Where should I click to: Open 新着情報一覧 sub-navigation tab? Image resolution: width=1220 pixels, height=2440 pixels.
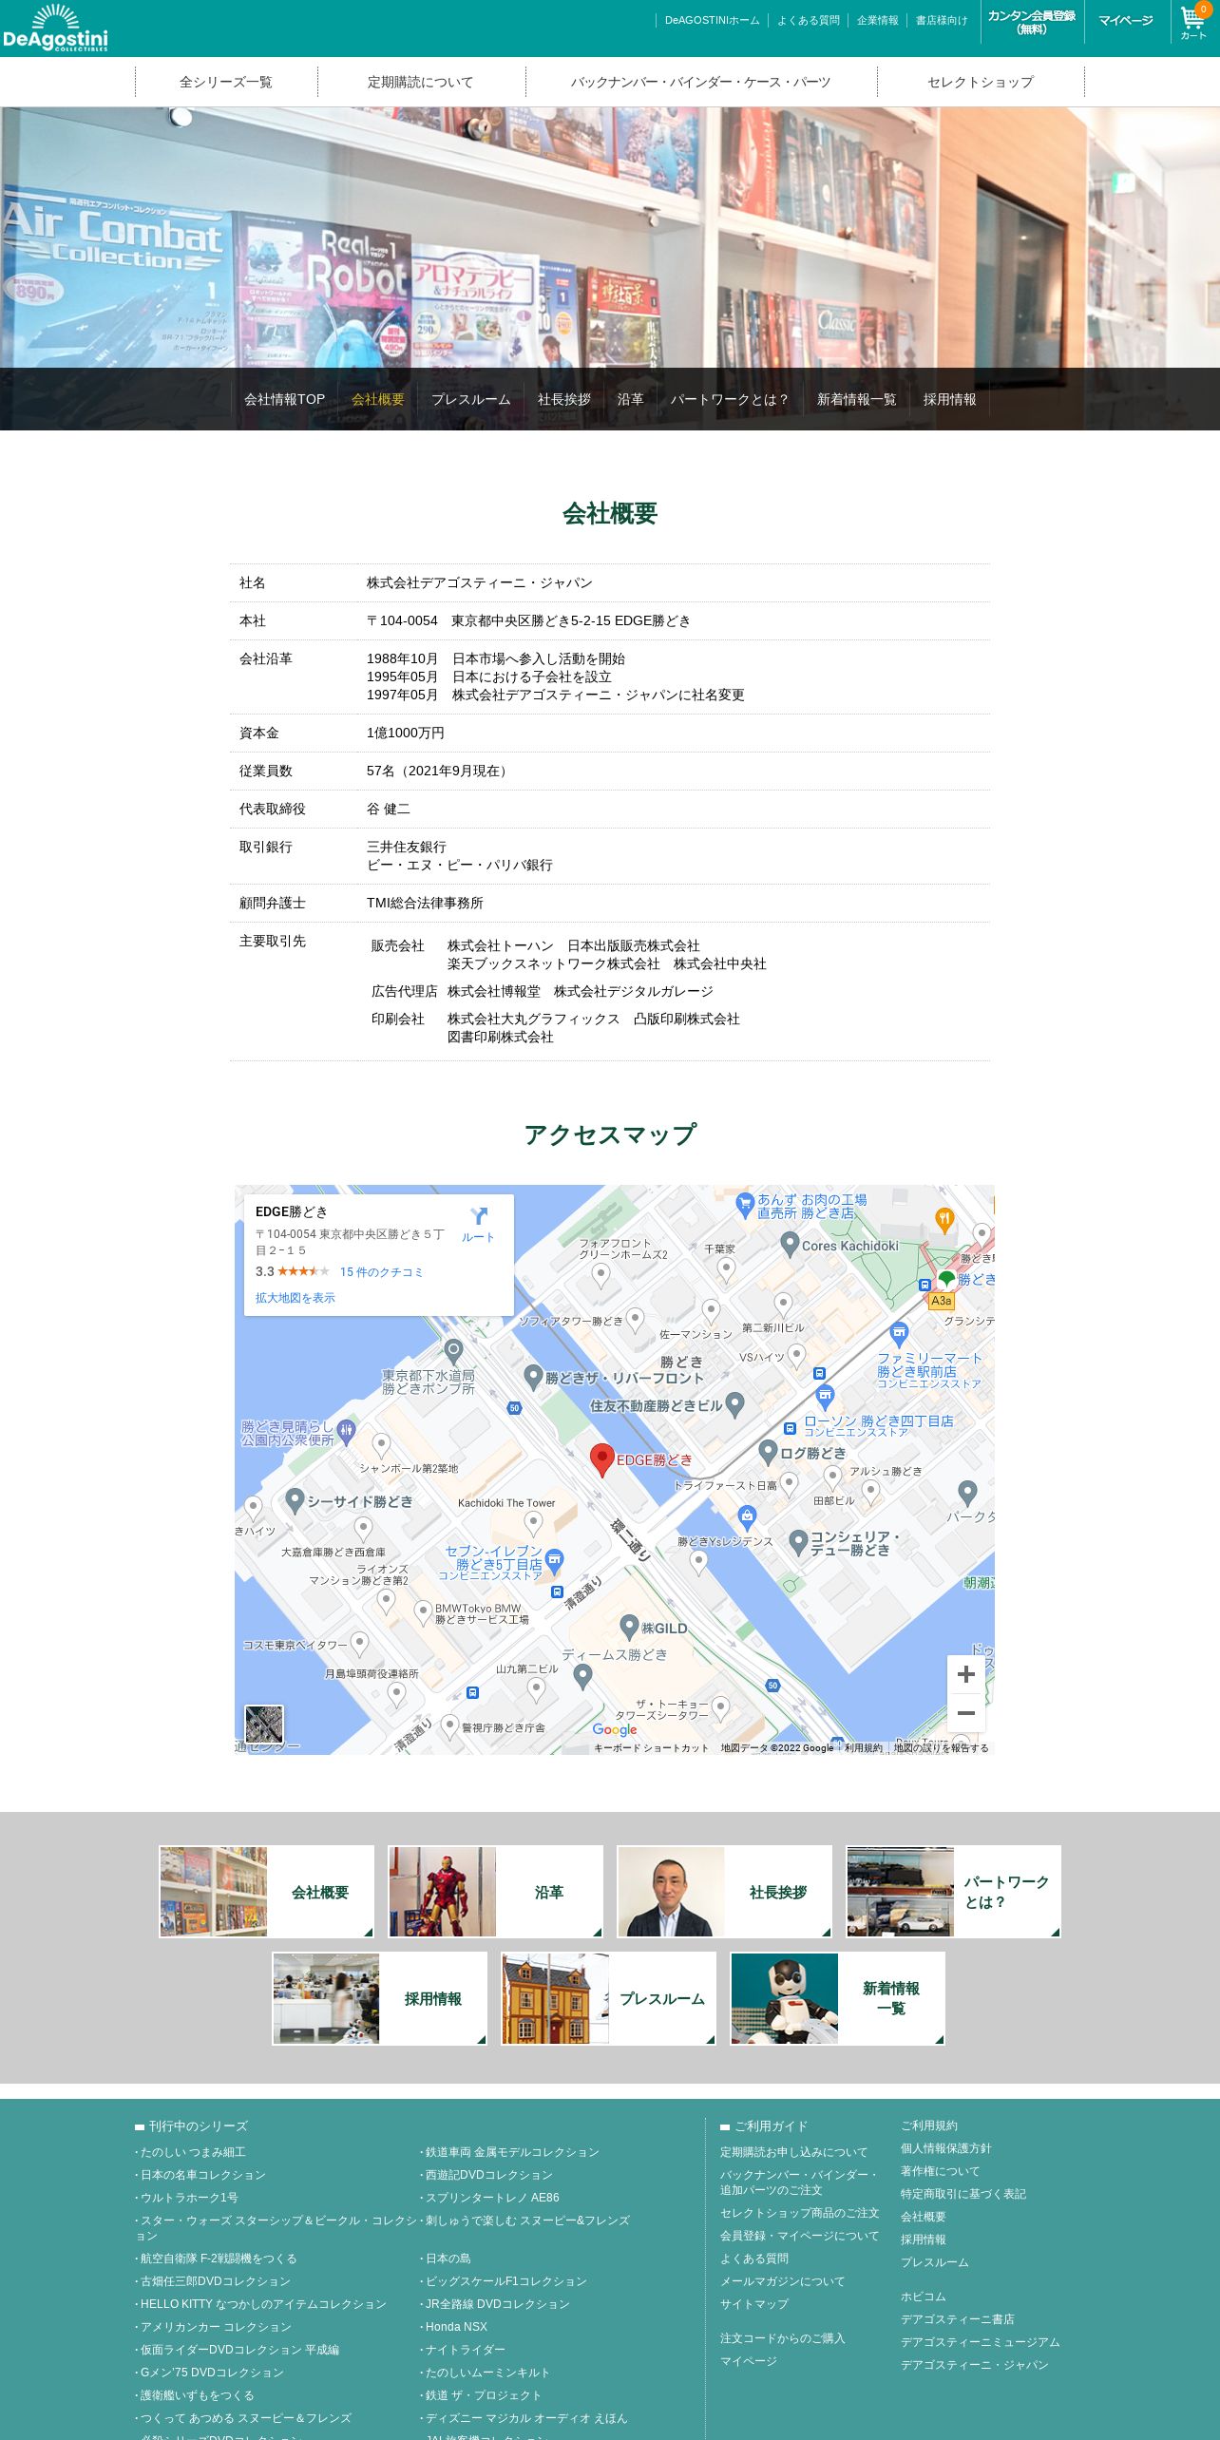(x=857, y=399)
